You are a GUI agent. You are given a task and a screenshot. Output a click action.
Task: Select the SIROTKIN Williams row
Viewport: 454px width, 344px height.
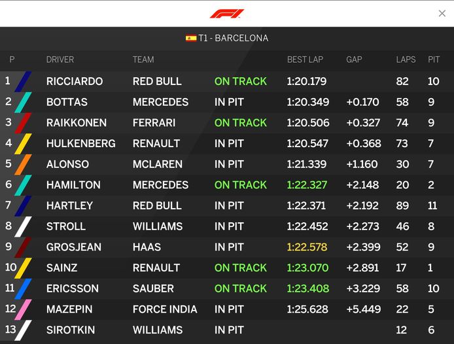[x=227, y=330]
